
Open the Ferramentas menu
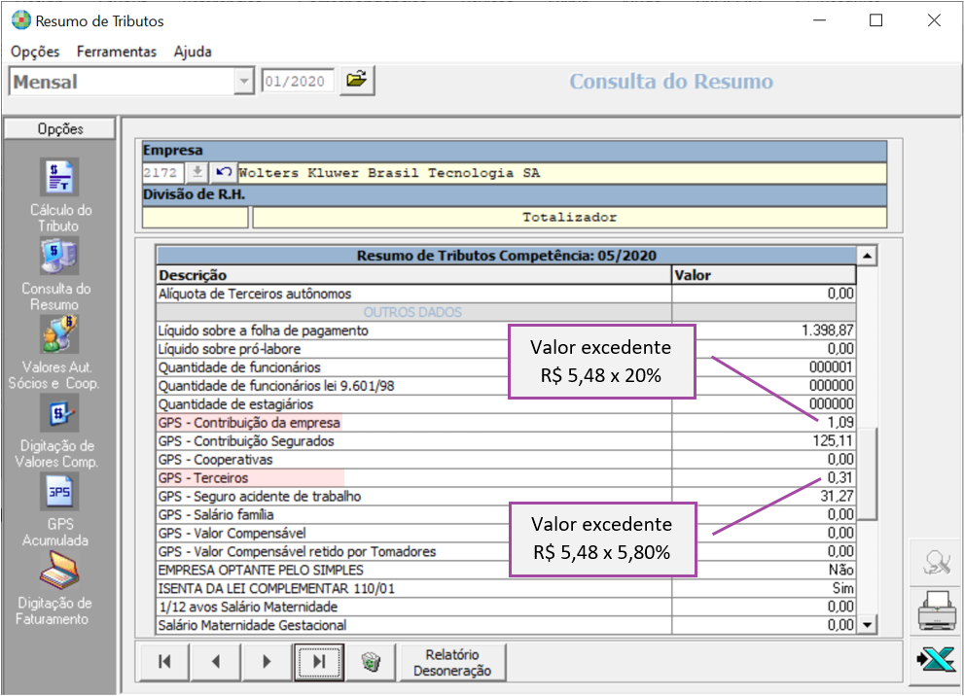click(x=116, y=52)
